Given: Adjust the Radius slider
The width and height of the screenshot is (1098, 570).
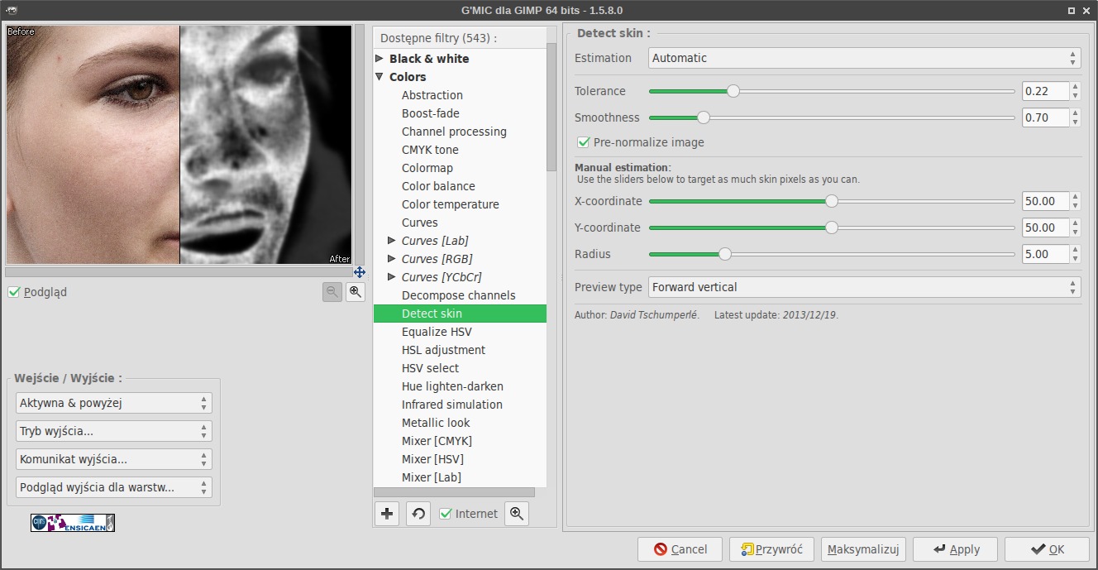Looking at the screenshot, I should pos(832,254).
